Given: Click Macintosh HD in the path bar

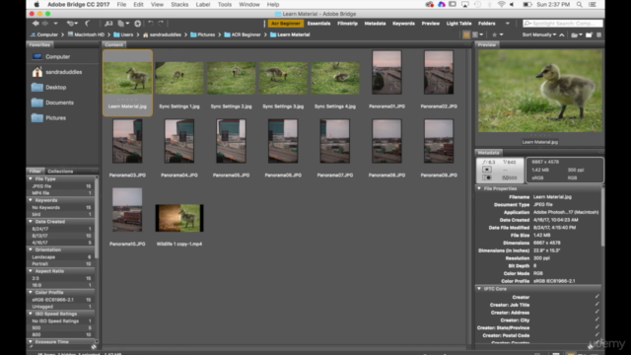Looking at the screenshot, I should coord(86,35).
